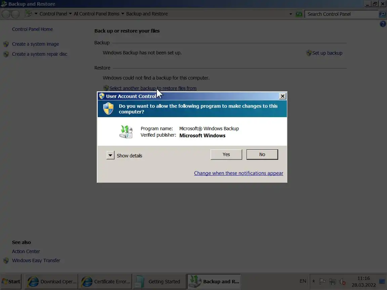Click shield icon next to Set up backup
Viewport: 387px width, 290px height.
tap(309, 53)
